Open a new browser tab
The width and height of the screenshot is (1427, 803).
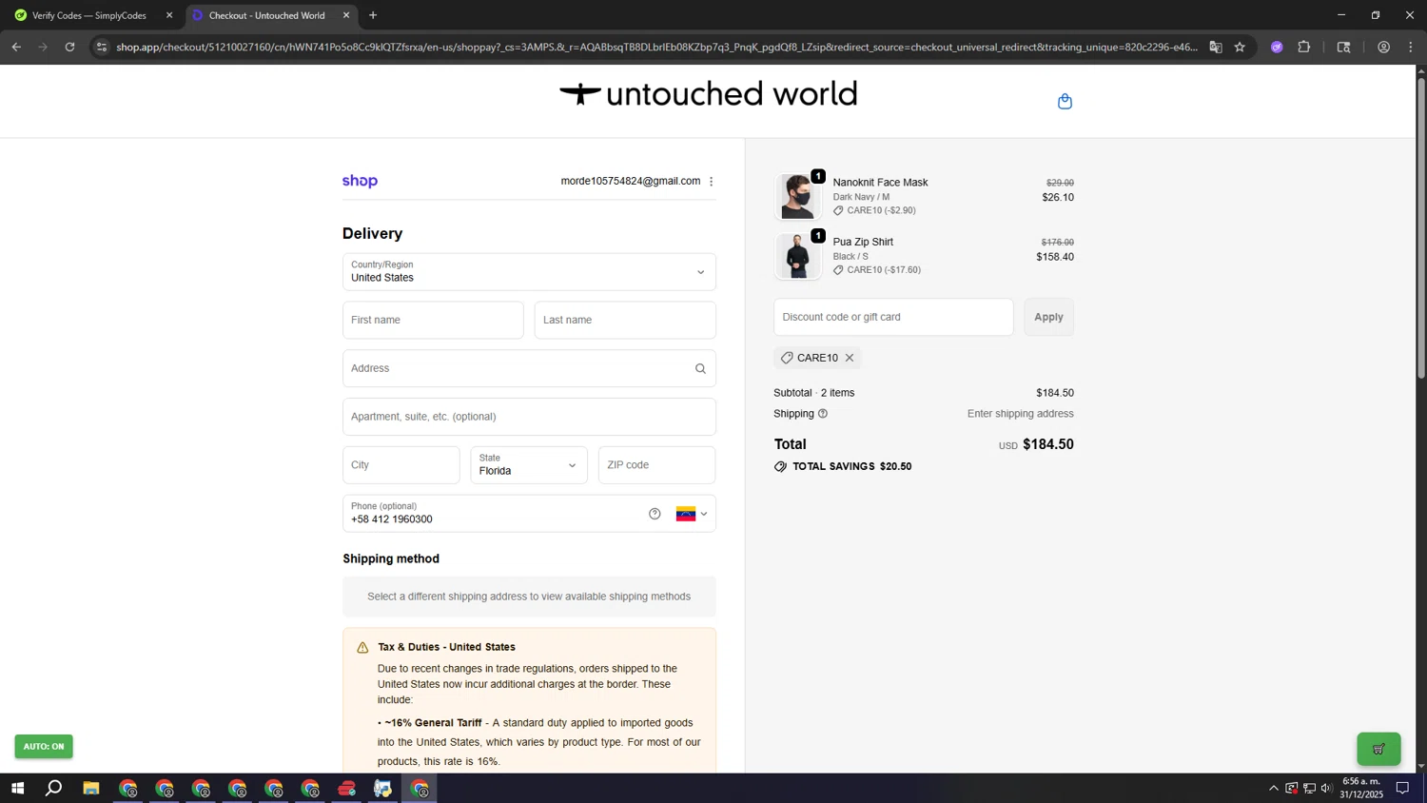[x=373, y=15]
